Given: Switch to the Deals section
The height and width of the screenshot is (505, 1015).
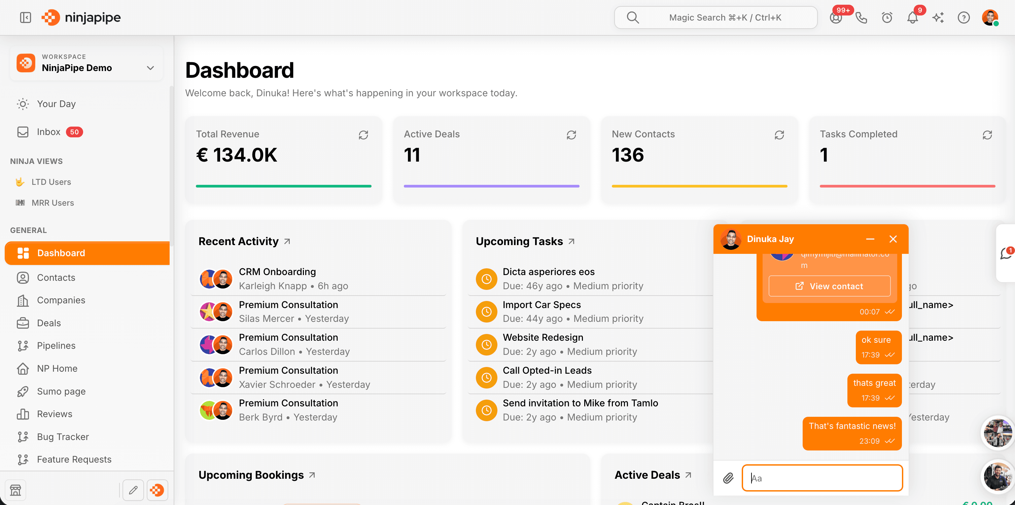Looking at the screenshot, I should (x=49, y=323).
